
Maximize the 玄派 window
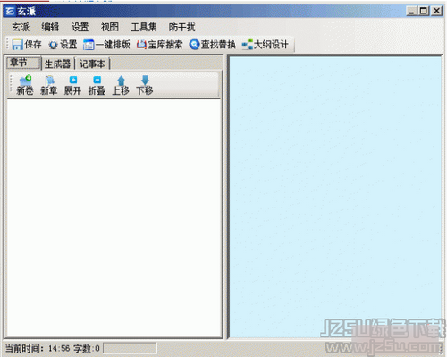click(424, 11)
